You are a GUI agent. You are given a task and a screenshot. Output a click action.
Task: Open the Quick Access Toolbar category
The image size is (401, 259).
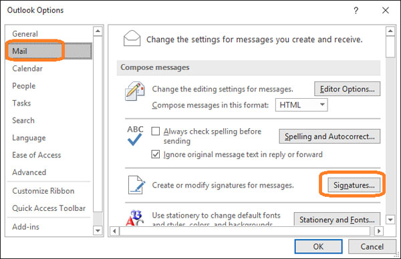49,208
